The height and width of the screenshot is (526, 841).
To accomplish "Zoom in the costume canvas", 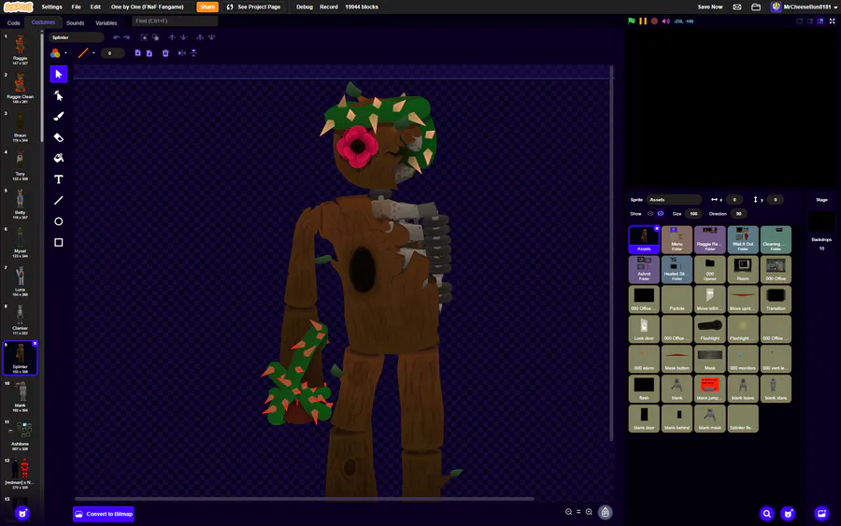I will pyautogui.click(x=589, y=512).
